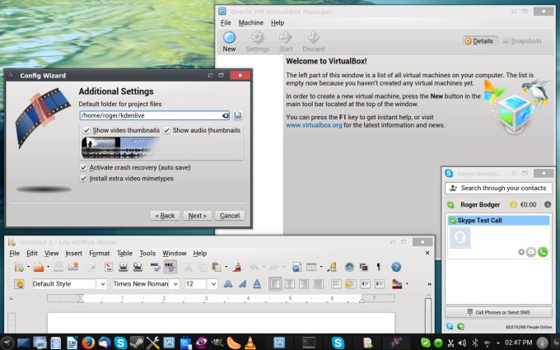Toggle AutoSpellcheck in Writer toolbar
560x350 pixels.
point(170,267)
